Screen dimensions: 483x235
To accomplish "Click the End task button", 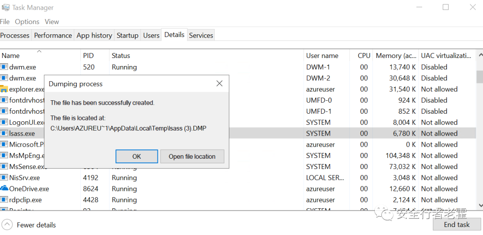I will pos(457,225).
